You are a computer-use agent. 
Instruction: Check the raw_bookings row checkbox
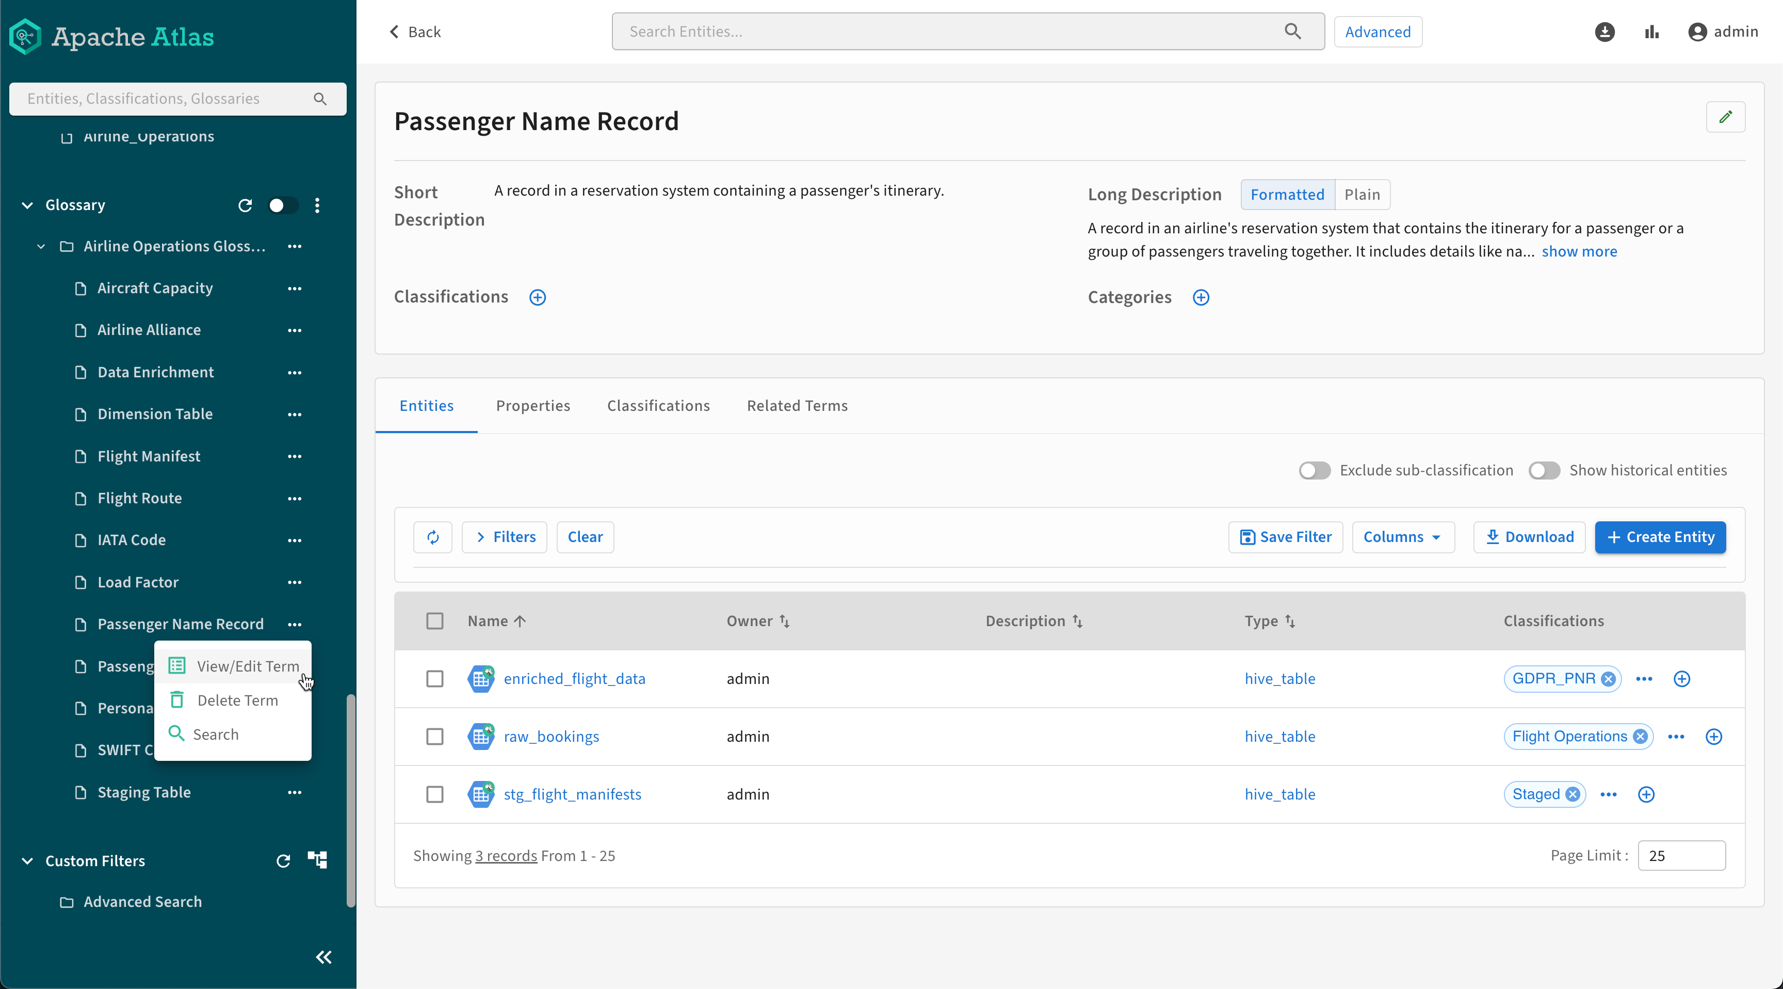click(x=435, y=736)
